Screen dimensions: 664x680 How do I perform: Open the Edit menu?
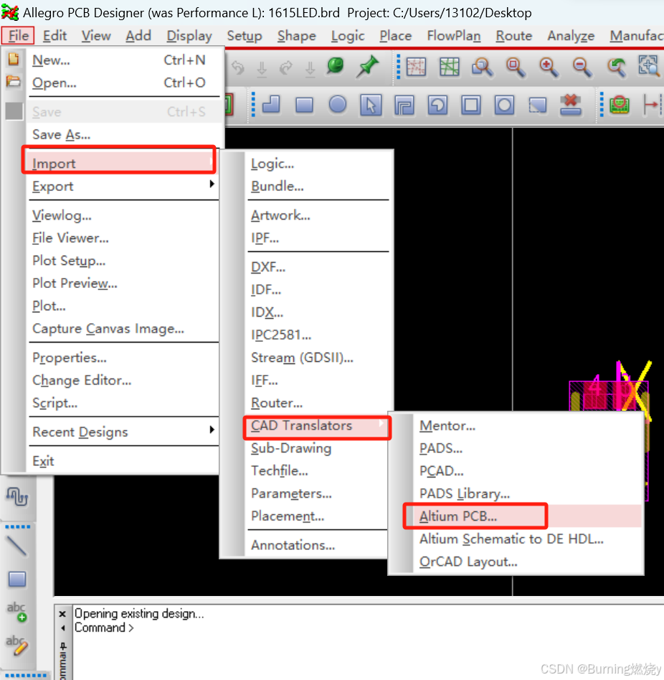(54, 36)
